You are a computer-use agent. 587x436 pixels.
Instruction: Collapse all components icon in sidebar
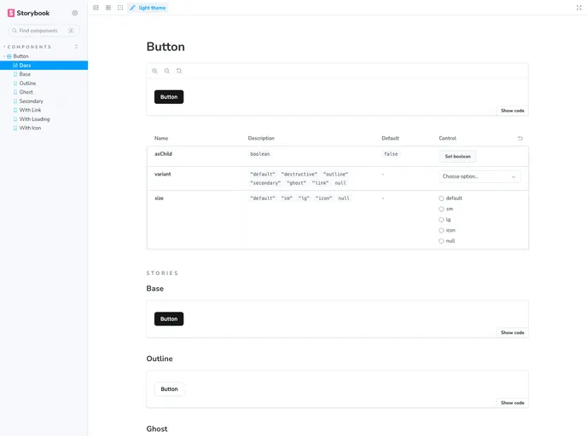point(77,47)
